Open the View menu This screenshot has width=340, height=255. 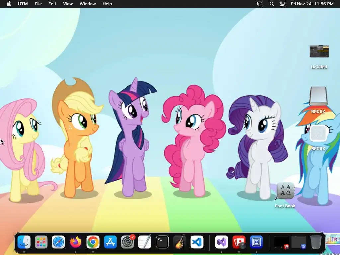point(68,4)
